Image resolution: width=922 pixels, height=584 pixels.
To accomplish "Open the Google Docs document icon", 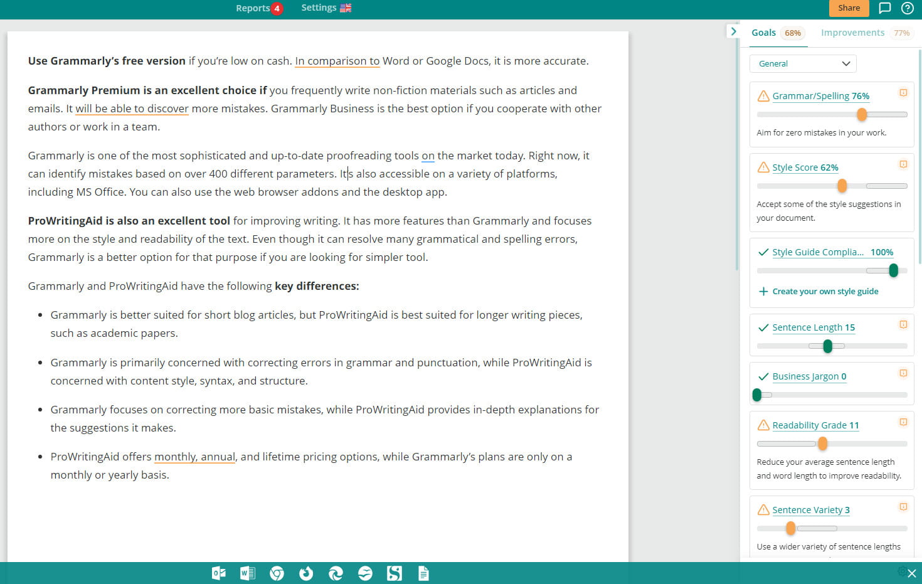I will coord(424,573).
